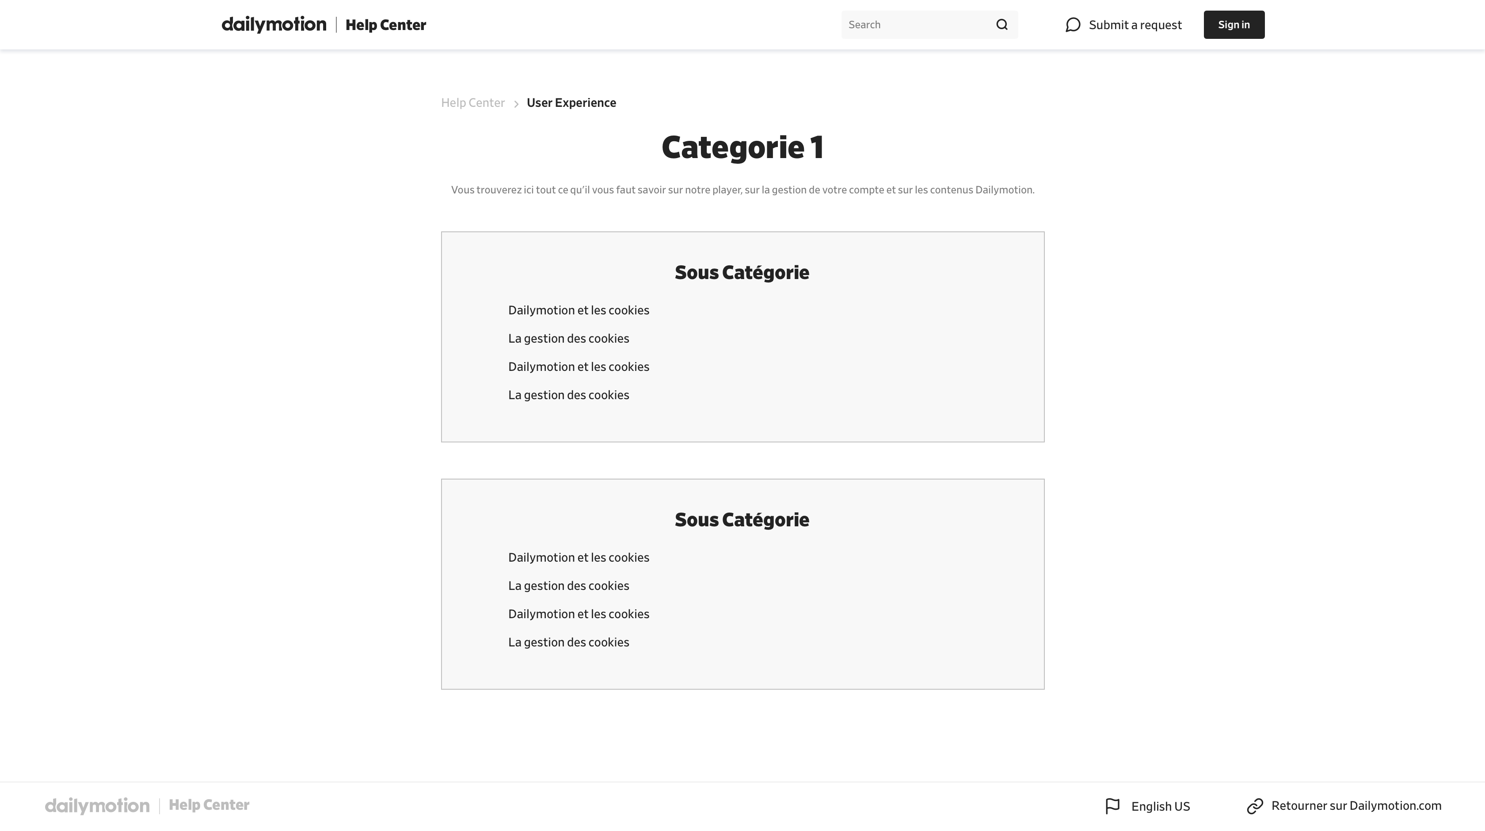Follow the Retourner sur Dailymotion.com link

(x=1356, y=806)
